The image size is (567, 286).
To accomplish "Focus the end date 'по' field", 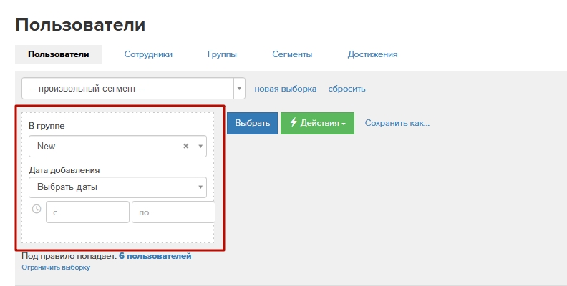I will [173, 212].
